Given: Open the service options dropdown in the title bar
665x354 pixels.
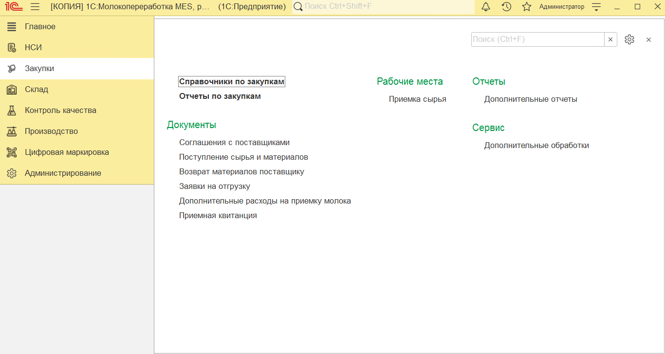Looking at the screenshot, I should 596,7.
